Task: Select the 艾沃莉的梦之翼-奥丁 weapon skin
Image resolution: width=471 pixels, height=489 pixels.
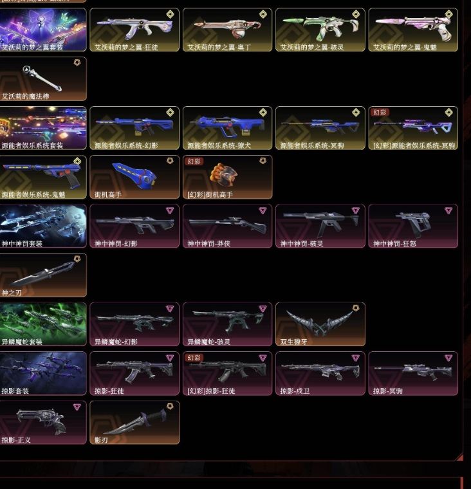Action: tap(227, 30)
